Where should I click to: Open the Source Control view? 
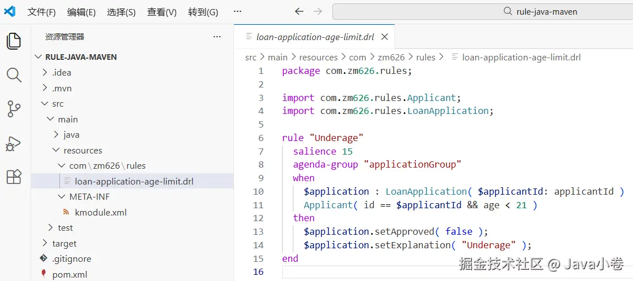(x=14, y=109)
